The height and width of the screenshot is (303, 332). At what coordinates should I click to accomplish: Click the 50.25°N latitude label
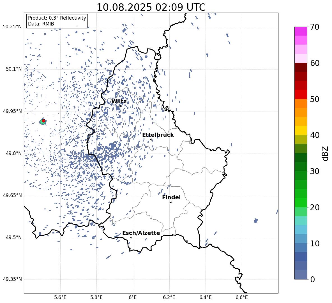tap(12, 27)
